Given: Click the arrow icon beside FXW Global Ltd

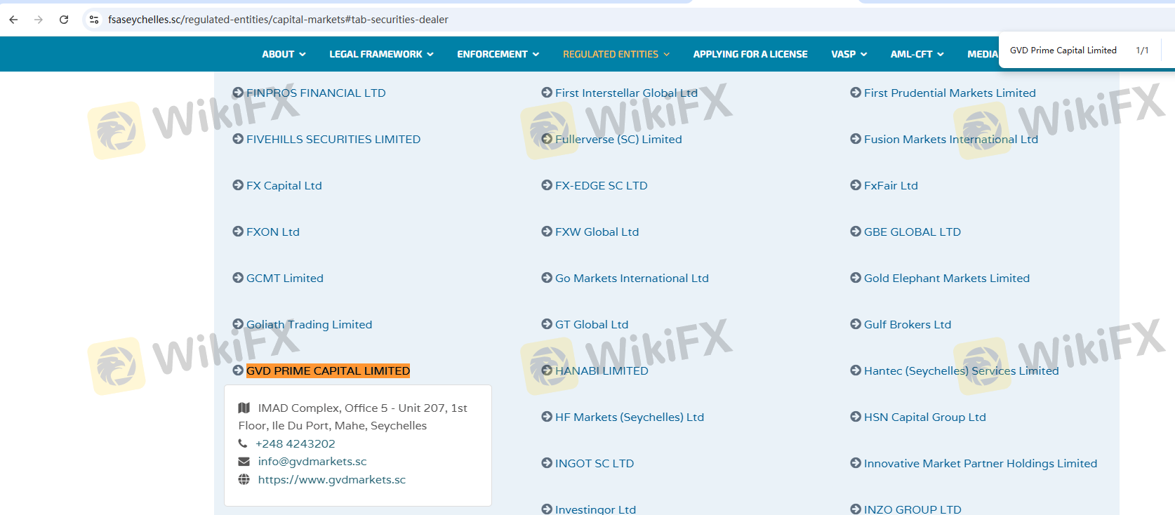Looking at the screenshot, I should [547, 232].
